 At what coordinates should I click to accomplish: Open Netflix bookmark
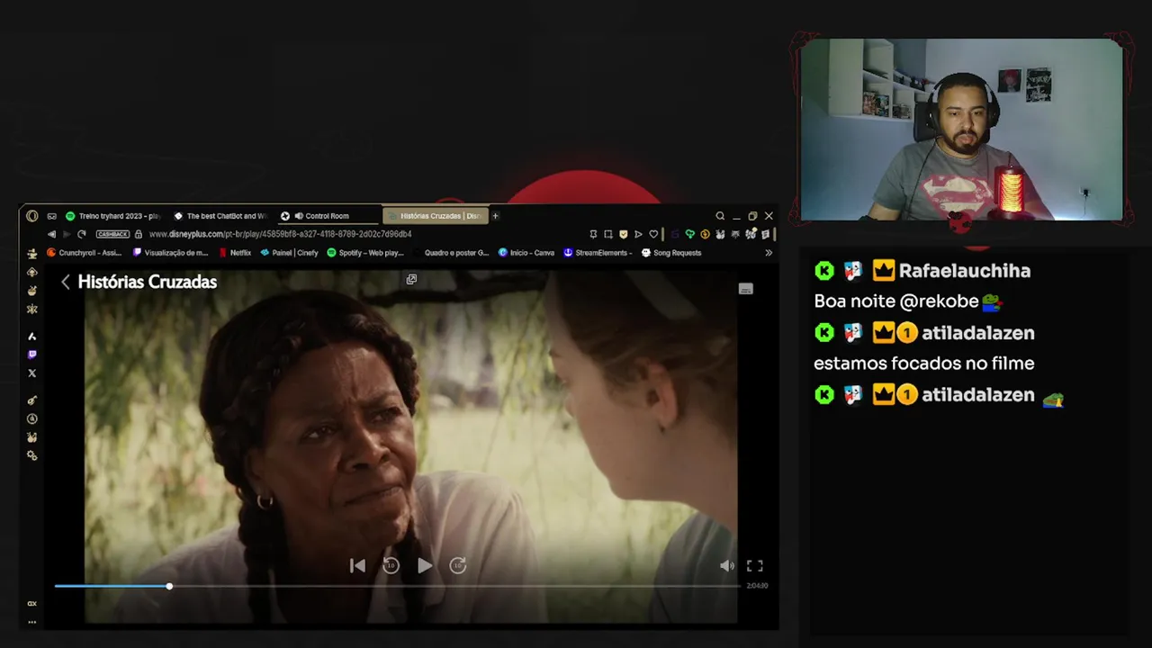(235, 253)
